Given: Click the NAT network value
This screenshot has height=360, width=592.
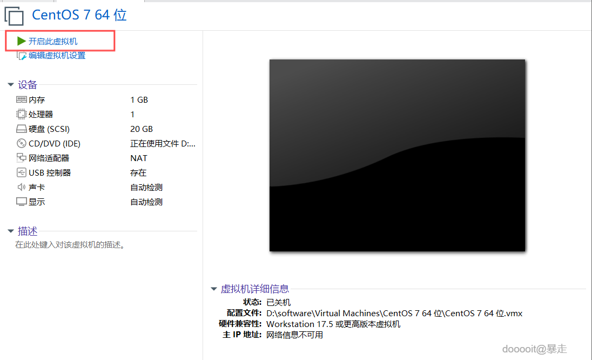Looking at the screenshot, I should click(x=139, y=158).
